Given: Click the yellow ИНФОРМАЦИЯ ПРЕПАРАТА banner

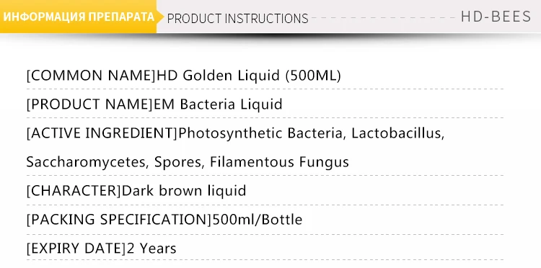Looking at the screenshot, I should [79, 17].
